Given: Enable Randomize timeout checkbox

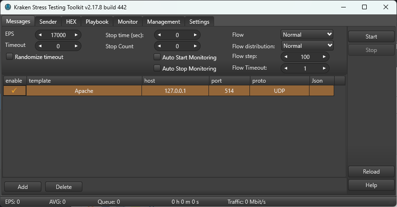Looking at the screenshot, I should coord(9,57).
